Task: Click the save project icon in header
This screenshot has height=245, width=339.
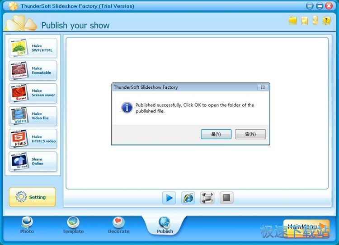Action: [304, 21]
